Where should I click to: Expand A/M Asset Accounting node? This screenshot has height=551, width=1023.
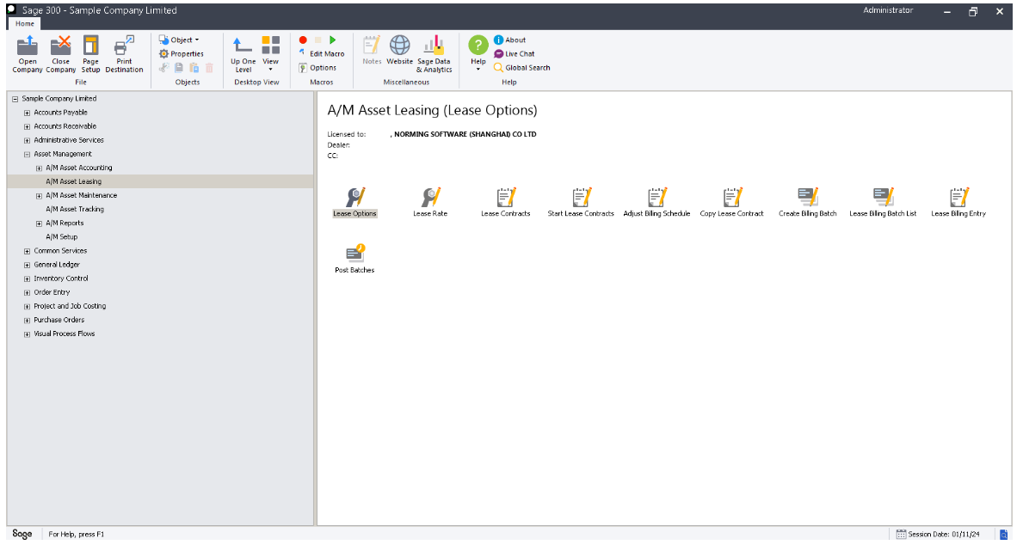pyautogui.click(x=39, y=168)
